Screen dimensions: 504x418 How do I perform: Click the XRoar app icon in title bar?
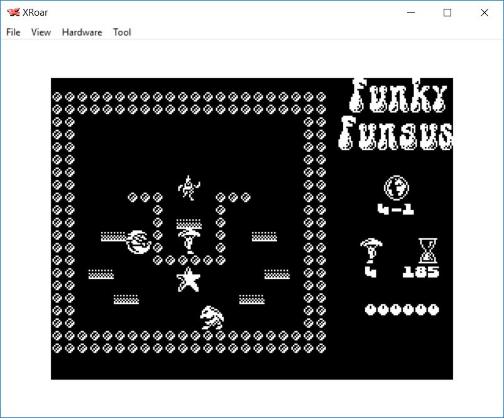tap(13, 13)
